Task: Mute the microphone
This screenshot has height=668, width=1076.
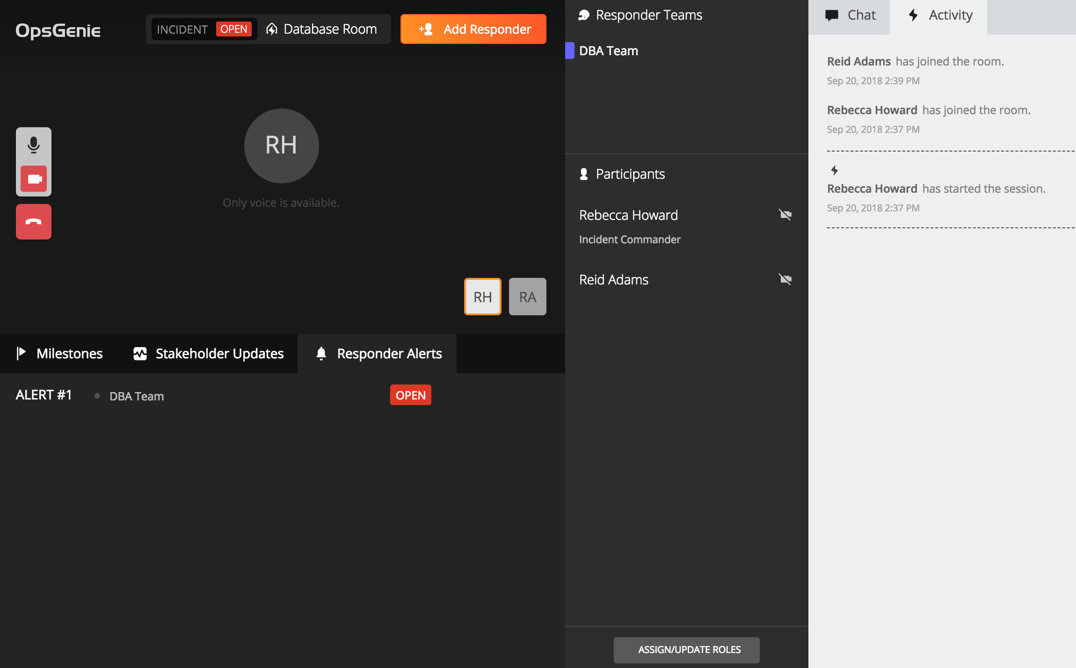Action: [34, 145]
